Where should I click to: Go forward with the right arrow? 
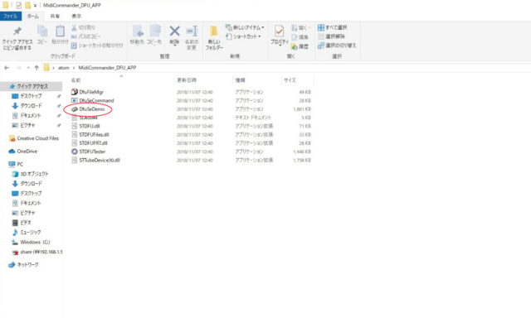[18, 68]
